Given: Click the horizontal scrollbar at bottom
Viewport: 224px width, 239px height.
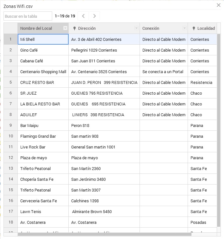Looking at the screenshot, I should [104, 234].
